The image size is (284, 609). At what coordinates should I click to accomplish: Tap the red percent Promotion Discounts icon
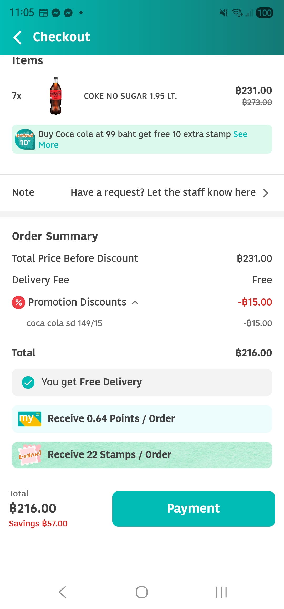18,302
